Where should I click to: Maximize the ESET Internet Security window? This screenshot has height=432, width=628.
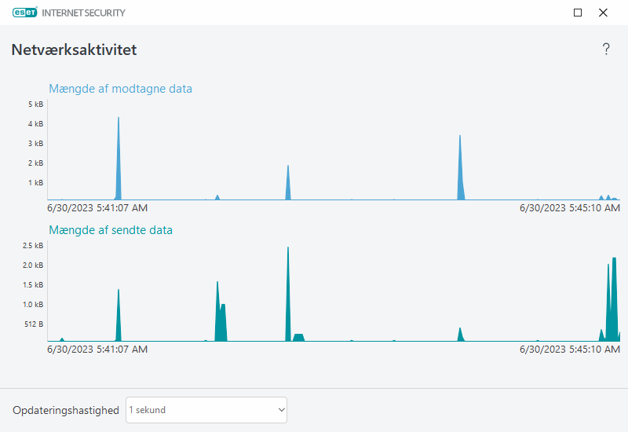[x=578, y=13]
